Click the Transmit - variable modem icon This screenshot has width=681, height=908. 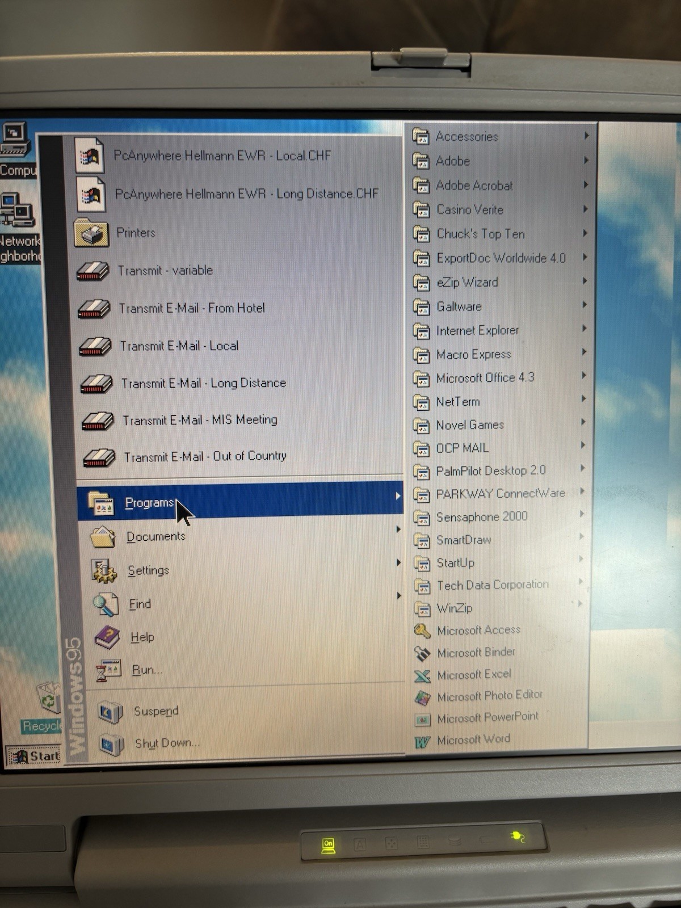pos(93,271)
